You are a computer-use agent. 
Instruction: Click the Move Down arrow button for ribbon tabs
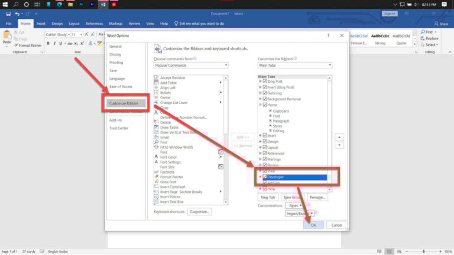pos(339,145)
